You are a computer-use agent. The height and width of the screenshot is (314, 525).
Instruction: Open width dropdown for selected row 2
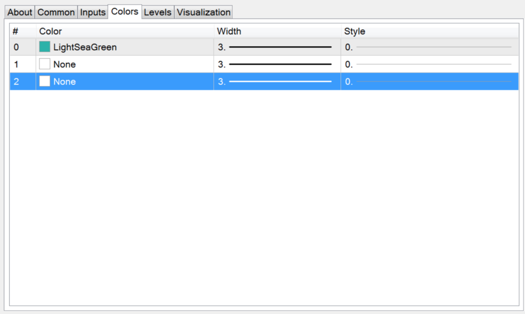pos(277,81)
